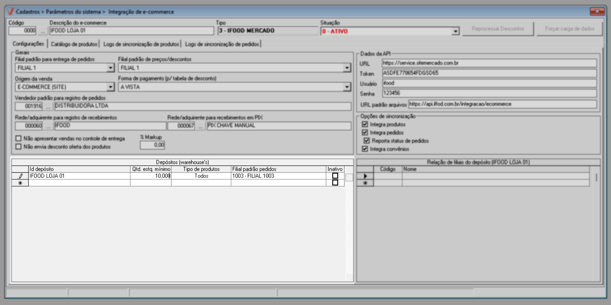Open the Rede/adquirente IFOOD lookup ellipsis button
The image size is (611, 305).
pyautogui.click(x=48, y=126)
